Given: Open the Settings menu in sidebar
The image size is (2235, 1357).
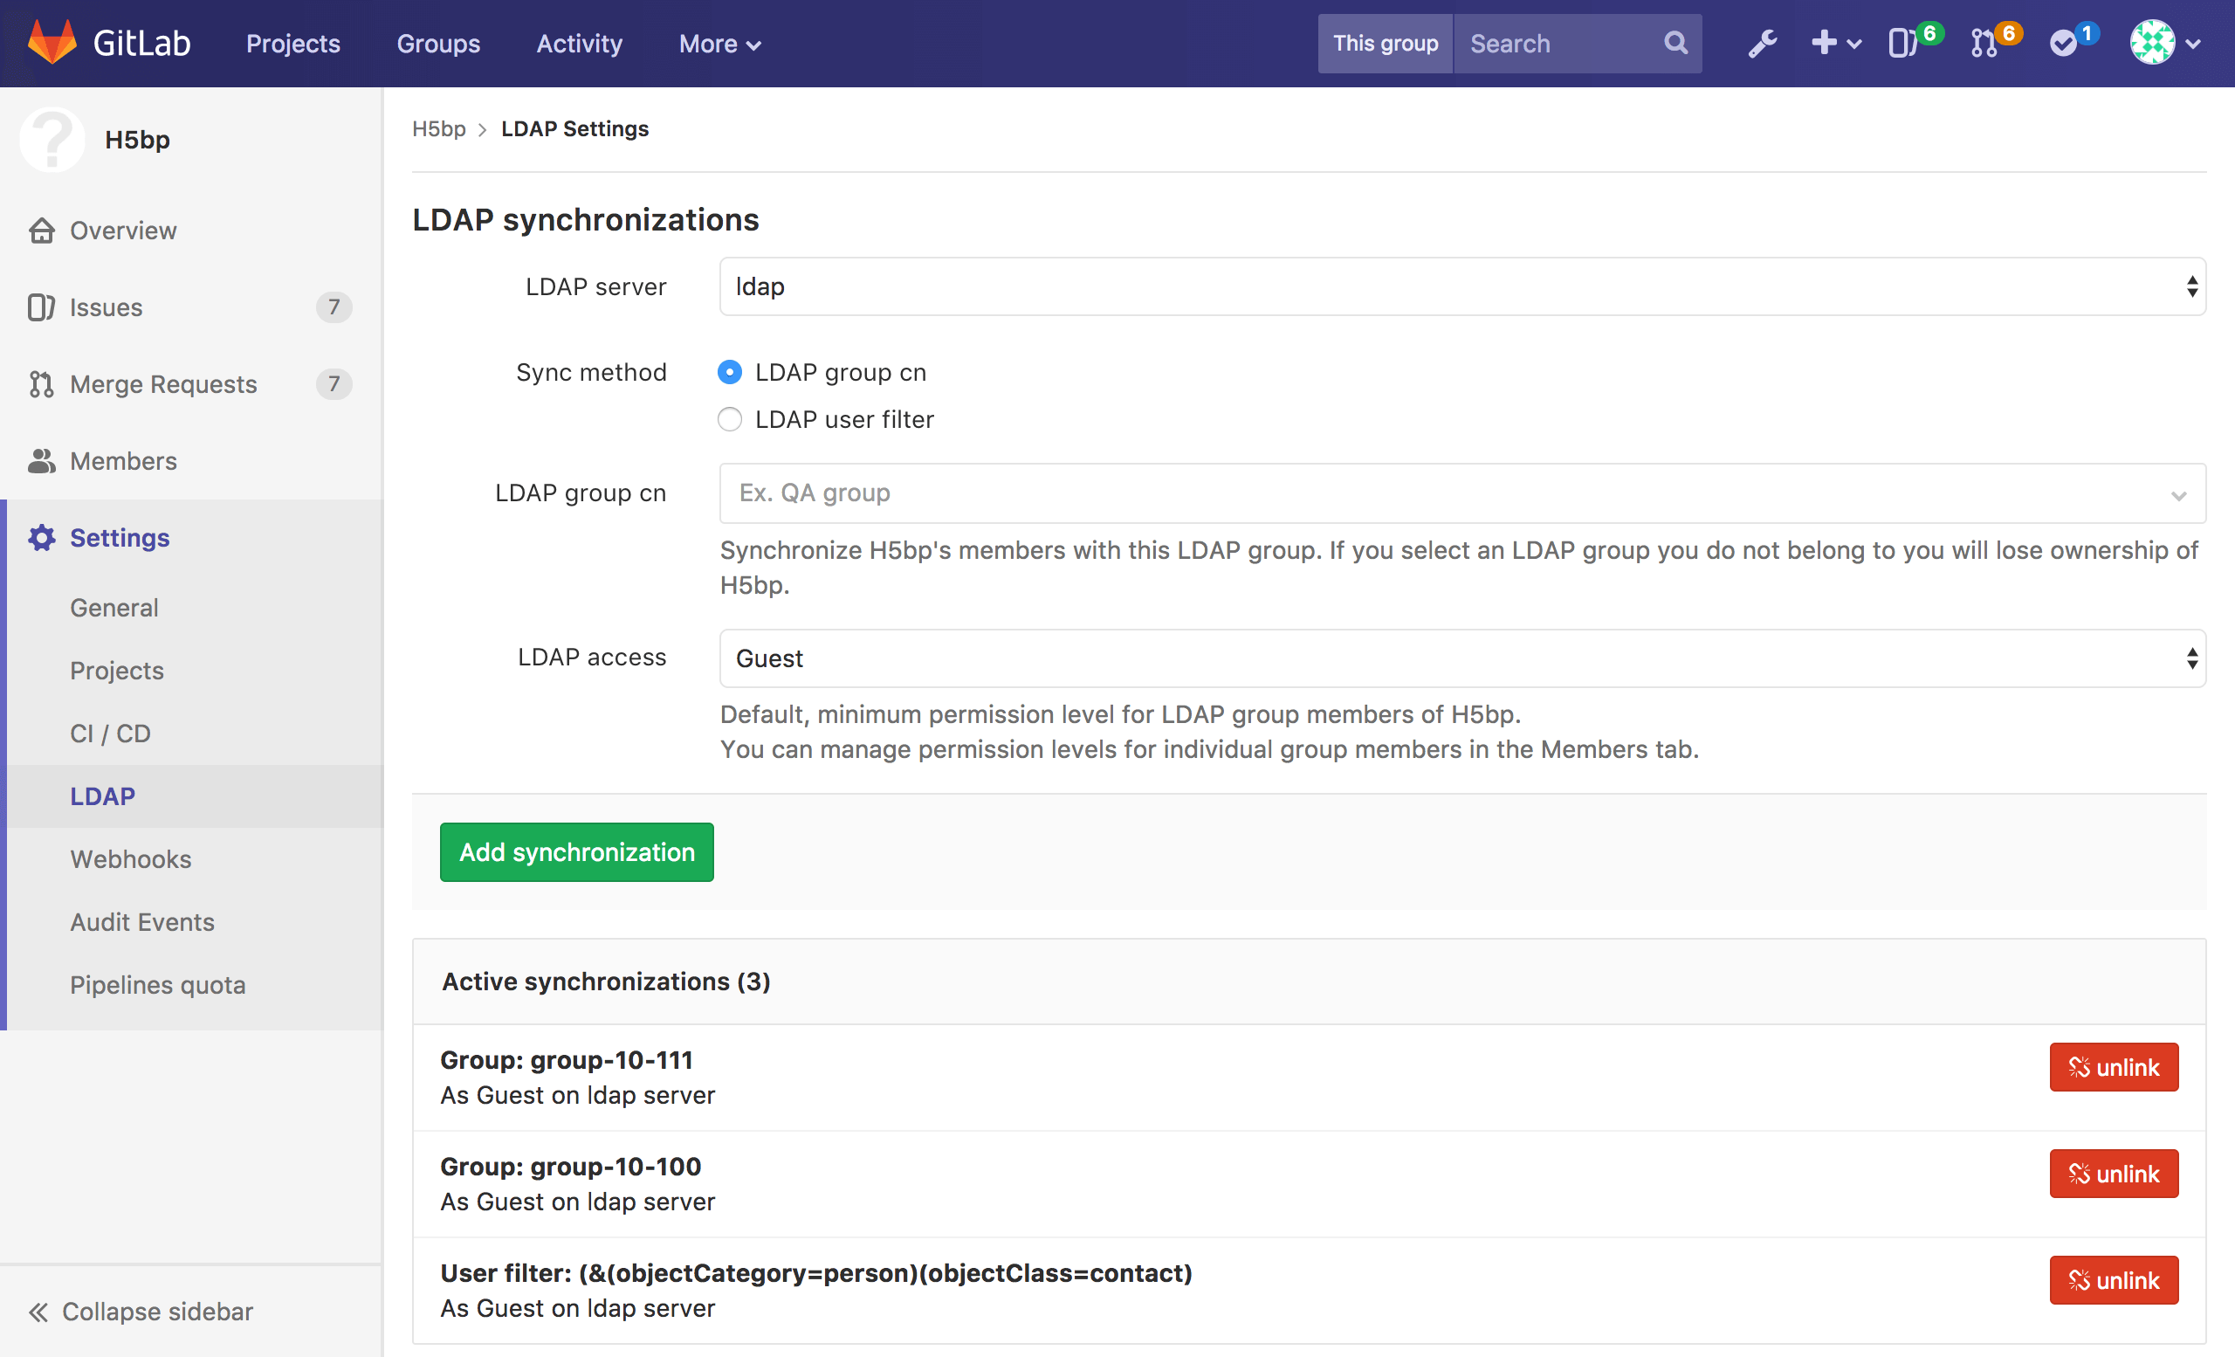Looking at the screenshot, I should pyautogui.click(x=118, y=536).
